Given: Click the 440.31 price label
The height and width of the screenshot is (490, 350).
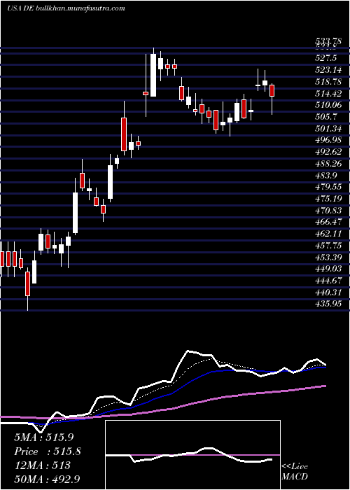Looking at the screenshot, I should [x=328, y=293].
